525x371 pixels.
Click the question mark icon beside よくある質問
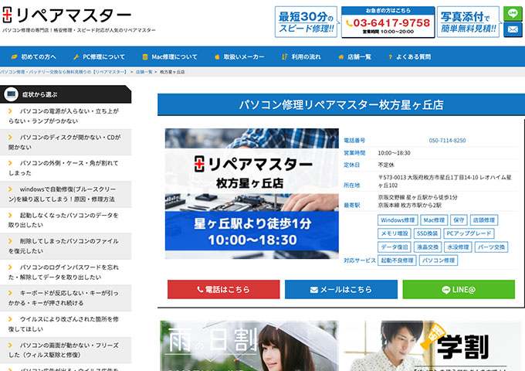(390, 57)
